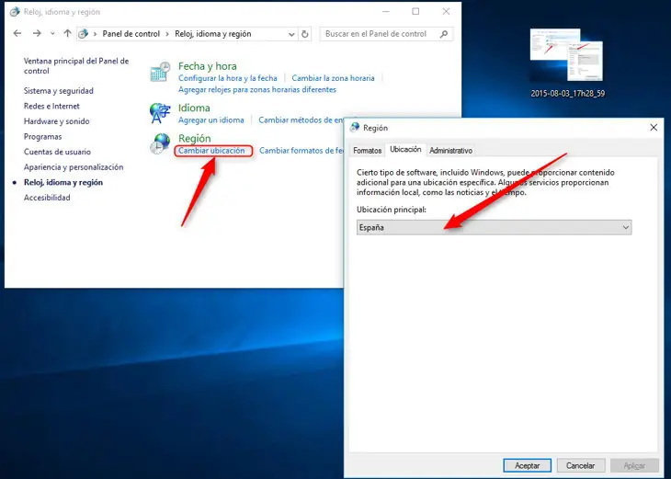The height and width of the screenshot is (479, 671).
Task: Click 'Cambiar ubicación' link
Action: click(211, 151)
